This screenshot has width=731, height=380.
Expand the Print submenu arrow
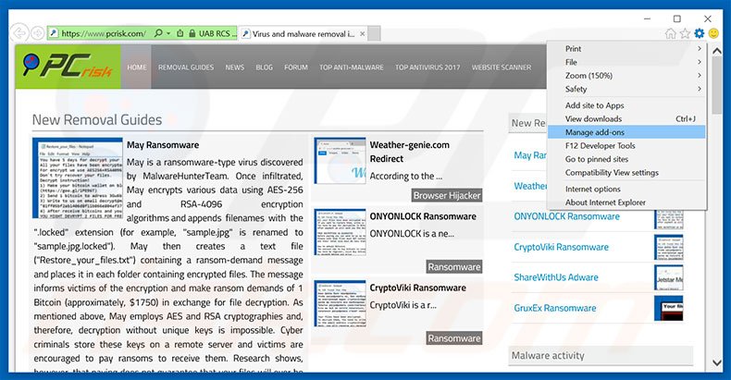click(x=700, y=48)
